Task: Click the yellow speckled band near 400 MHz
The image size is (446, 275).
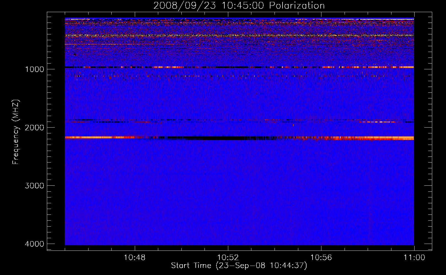Action: pos(239,35)
